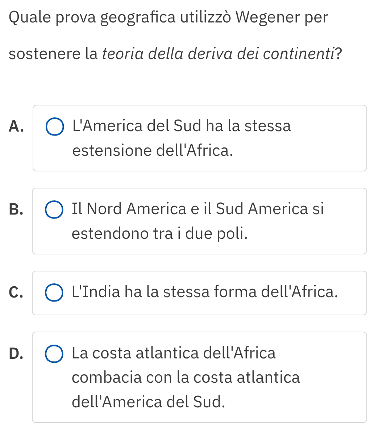The width and height of the screenshot is (370, 432).
Task: Click the line "combacia con la costa atlantica"
Action: 186,377
